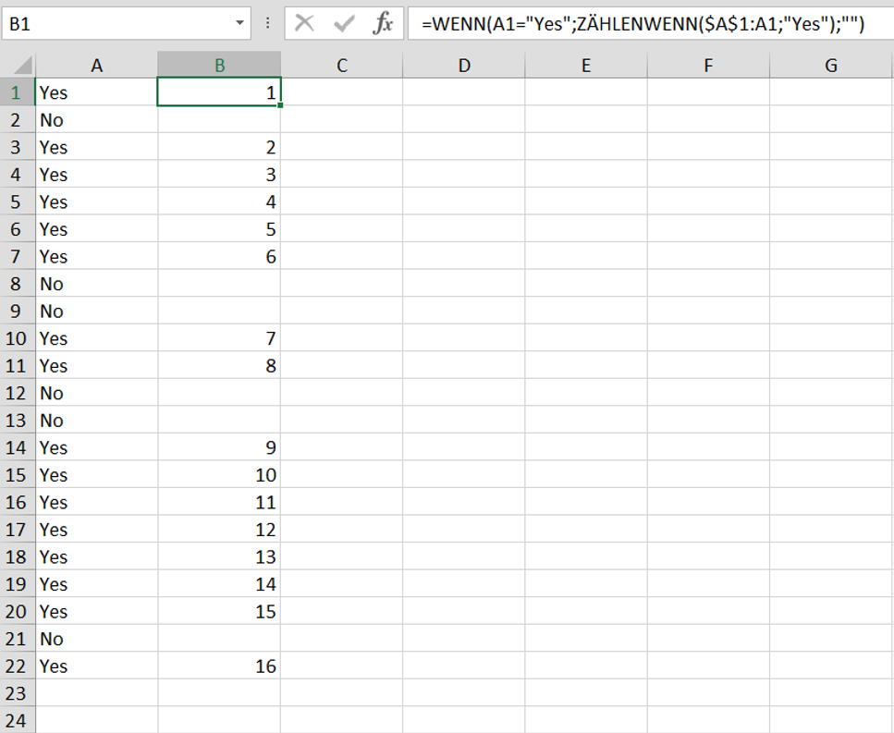
Task: Click the formula bar WENN formula text
Action: 643,24
